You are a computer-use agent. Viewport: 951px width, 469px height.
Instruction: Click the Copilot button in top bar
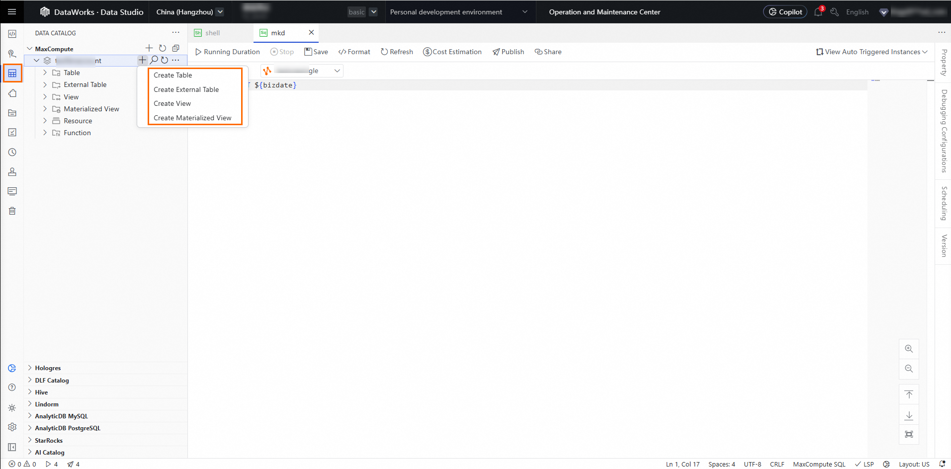click(x=785, y=12)
